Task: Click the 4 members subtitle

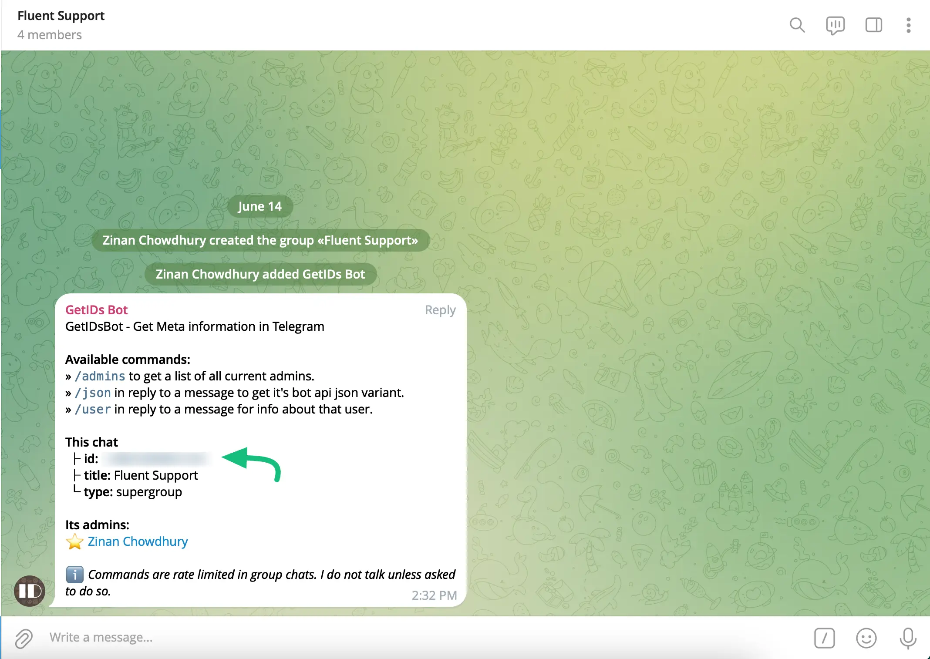Action: pos(50,35)
